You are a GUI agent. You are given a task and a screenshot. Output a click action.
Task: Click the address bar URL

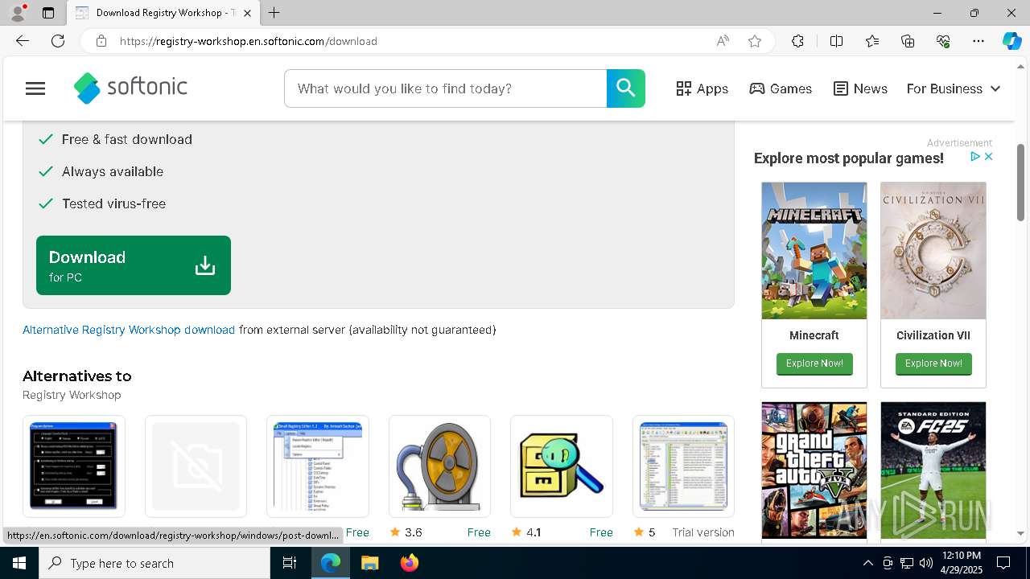249,41
